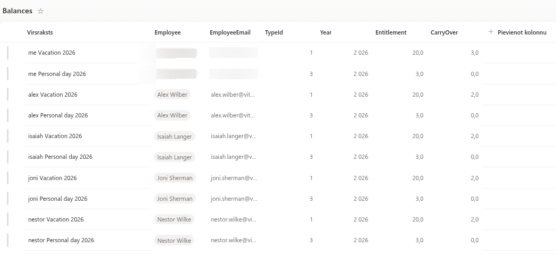Open item 'joni Personal day 2026'
The image size is (556, 255).
(x=58, y=199)
